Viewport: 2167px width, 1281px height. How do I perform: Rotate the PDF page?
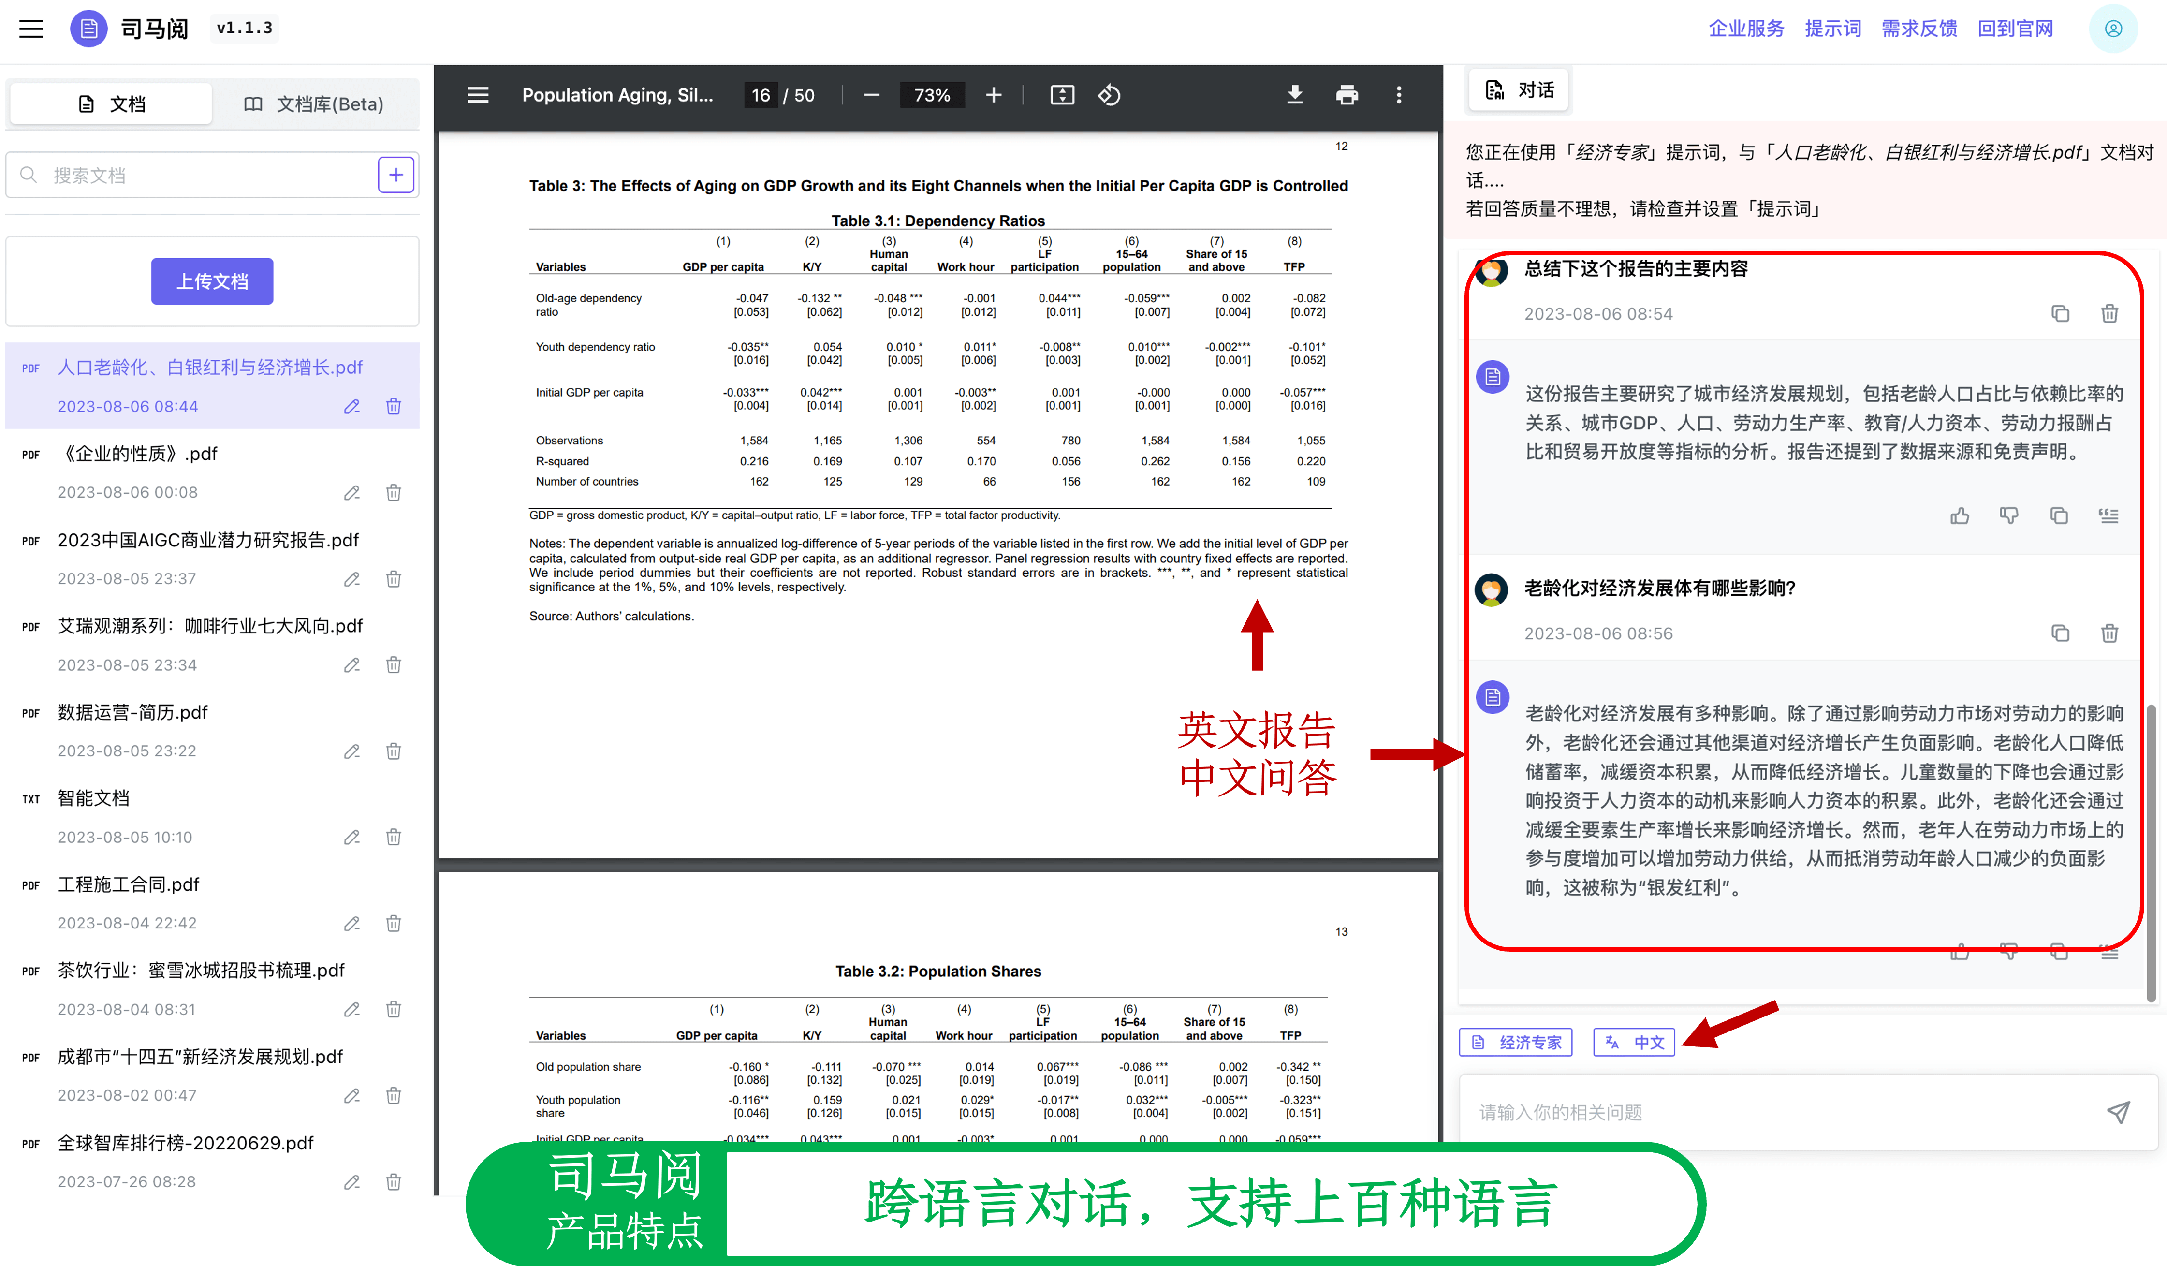click(1109, 95)
